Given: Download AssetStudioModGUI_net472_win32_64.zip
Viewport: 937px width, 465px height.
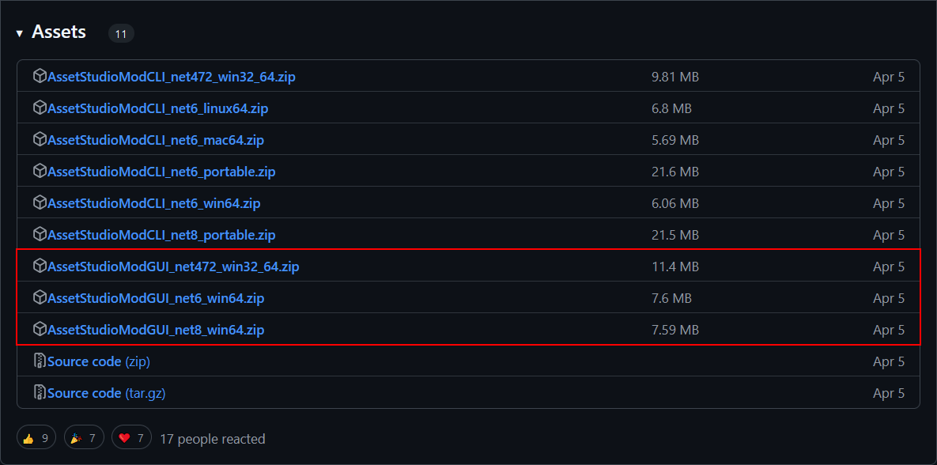Looking at the screenshot, I should 173,267.
